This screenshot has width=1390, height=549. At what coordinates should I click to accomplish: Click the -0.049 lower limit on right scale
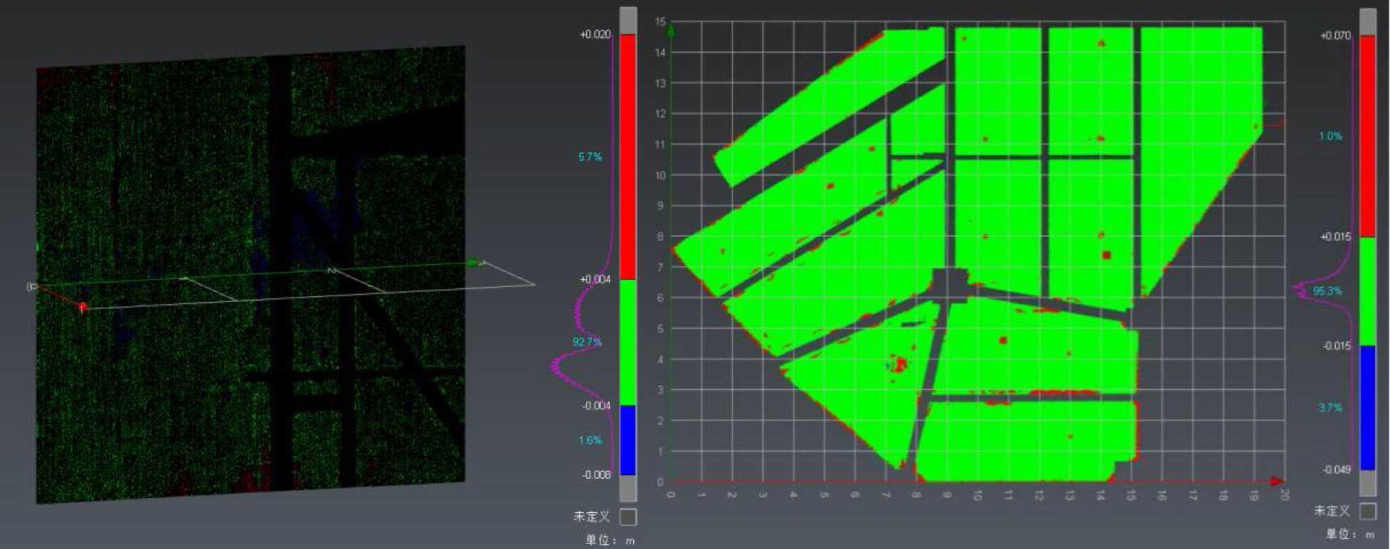point(1336,470)
